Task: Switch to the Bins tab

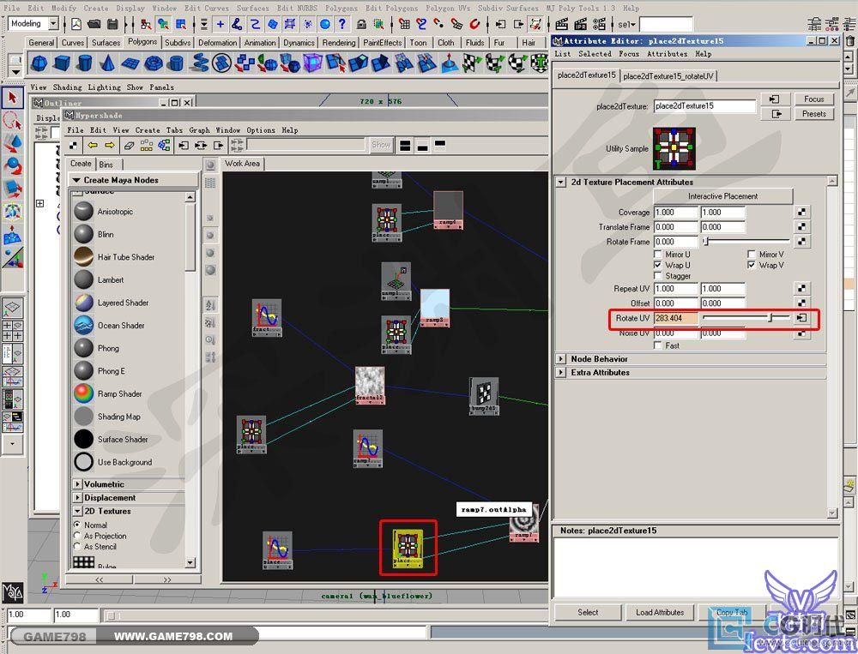Action: click(106, 164)
